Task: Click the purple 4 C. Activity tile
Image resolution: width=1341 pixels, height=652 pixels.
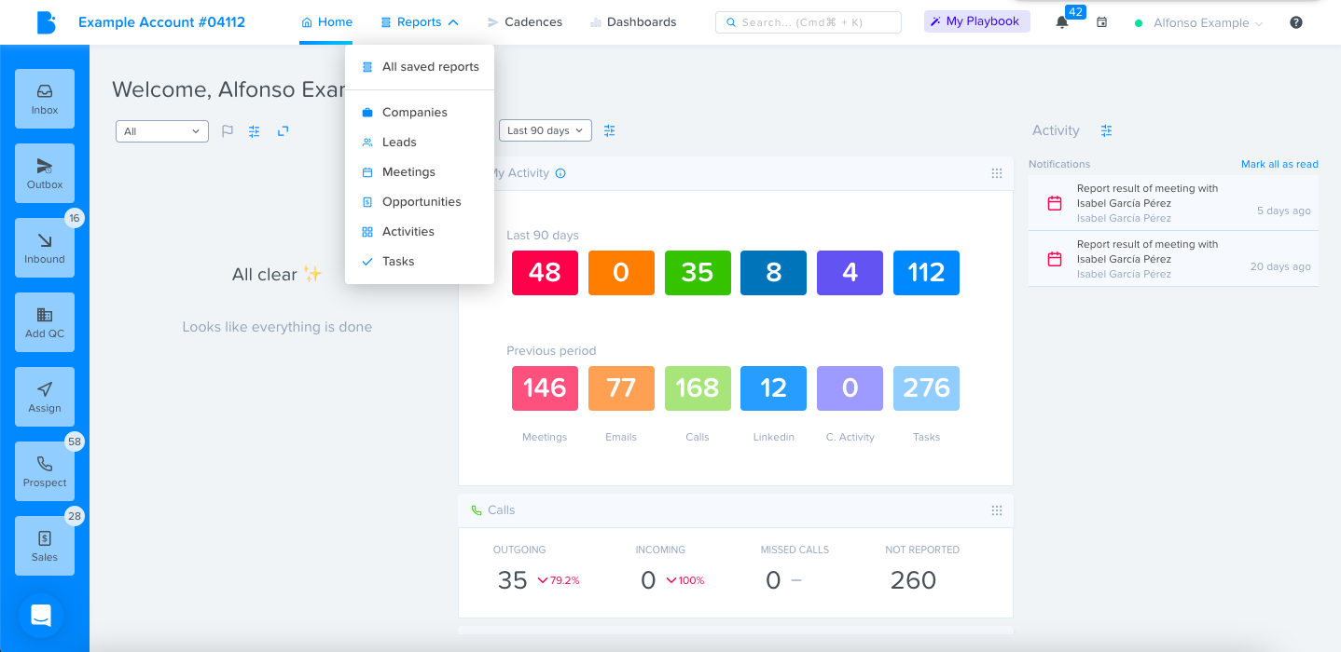Action: (x=850, y=273)
